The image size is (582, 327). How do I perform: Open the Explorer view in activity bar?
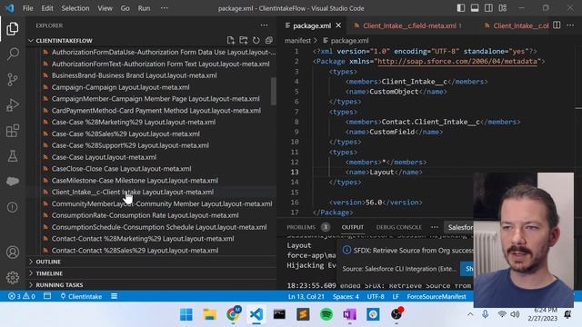coord(12,28)
